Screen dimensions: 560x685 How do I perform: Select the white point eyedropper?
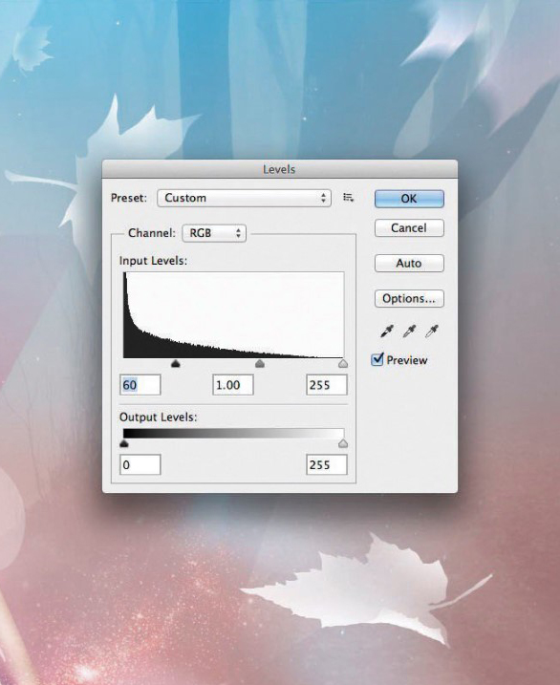431,332
